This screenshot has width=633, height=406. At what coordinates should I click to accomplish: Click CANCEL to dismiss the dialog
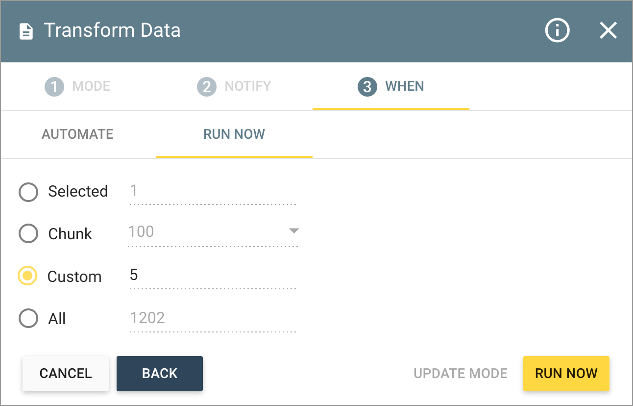point(65,373)
